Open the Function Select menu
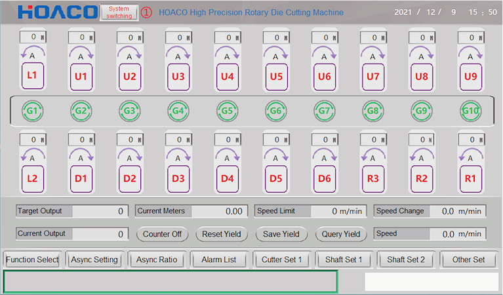 (32, 260)
